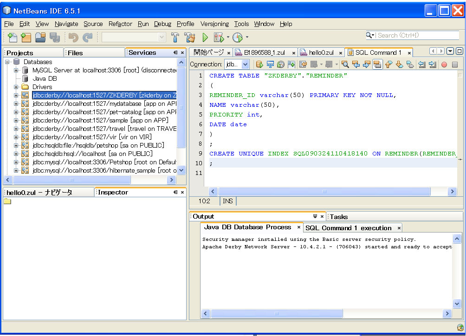
Task: Maximize the editor window button
Action: coord(459,51)
